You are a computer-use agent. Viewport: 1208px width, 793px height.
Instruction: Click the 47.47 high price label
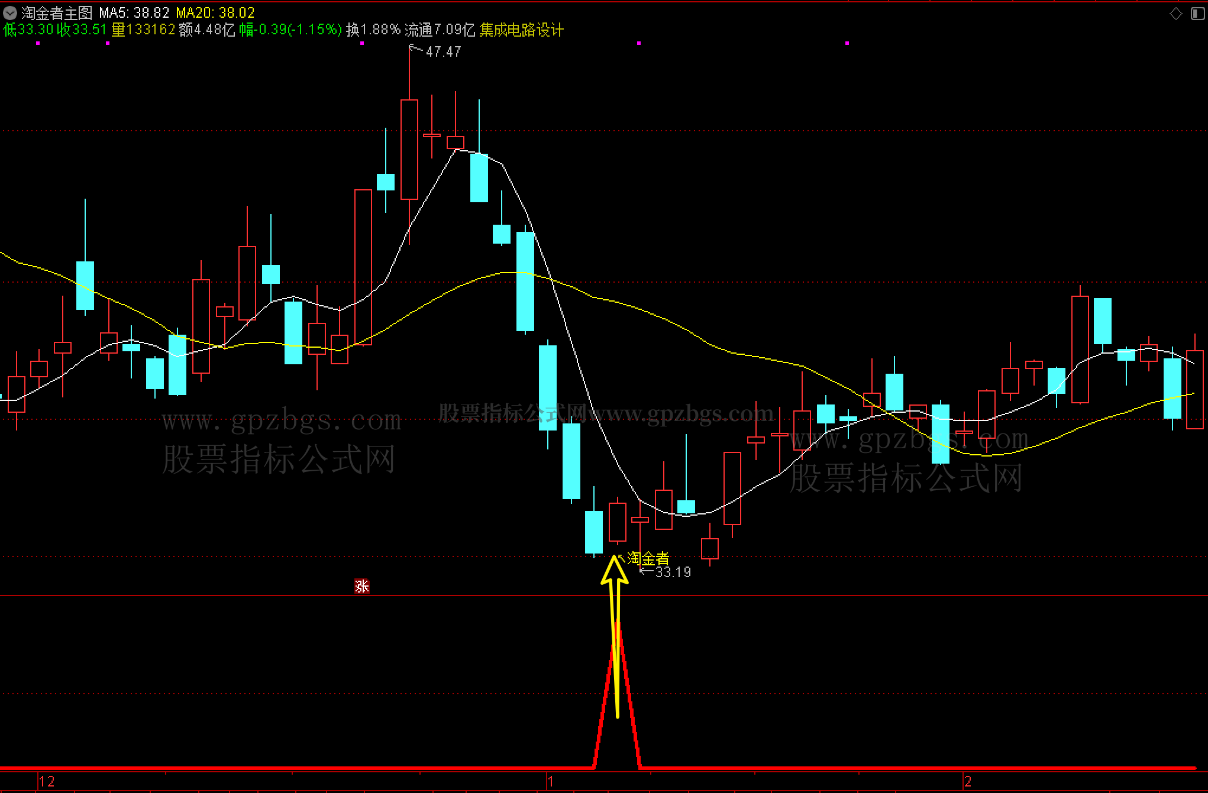[x=443, y=51]
